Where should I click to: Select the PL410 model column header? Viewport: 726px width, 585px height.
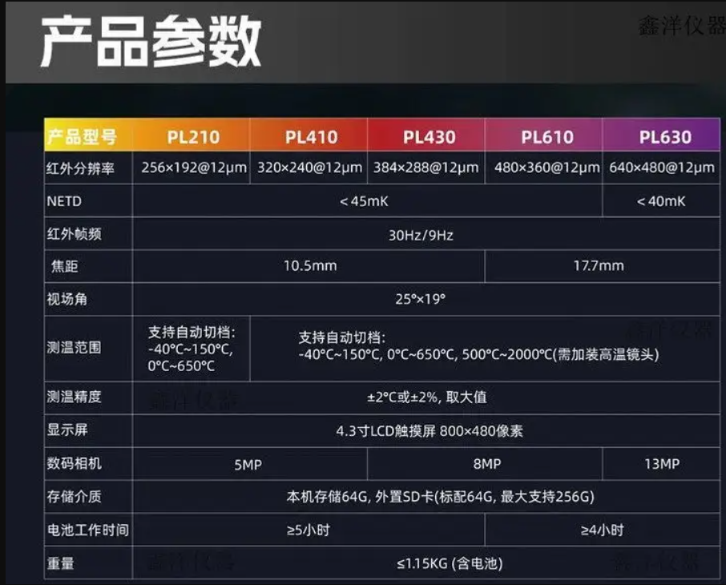click(311, 136)
